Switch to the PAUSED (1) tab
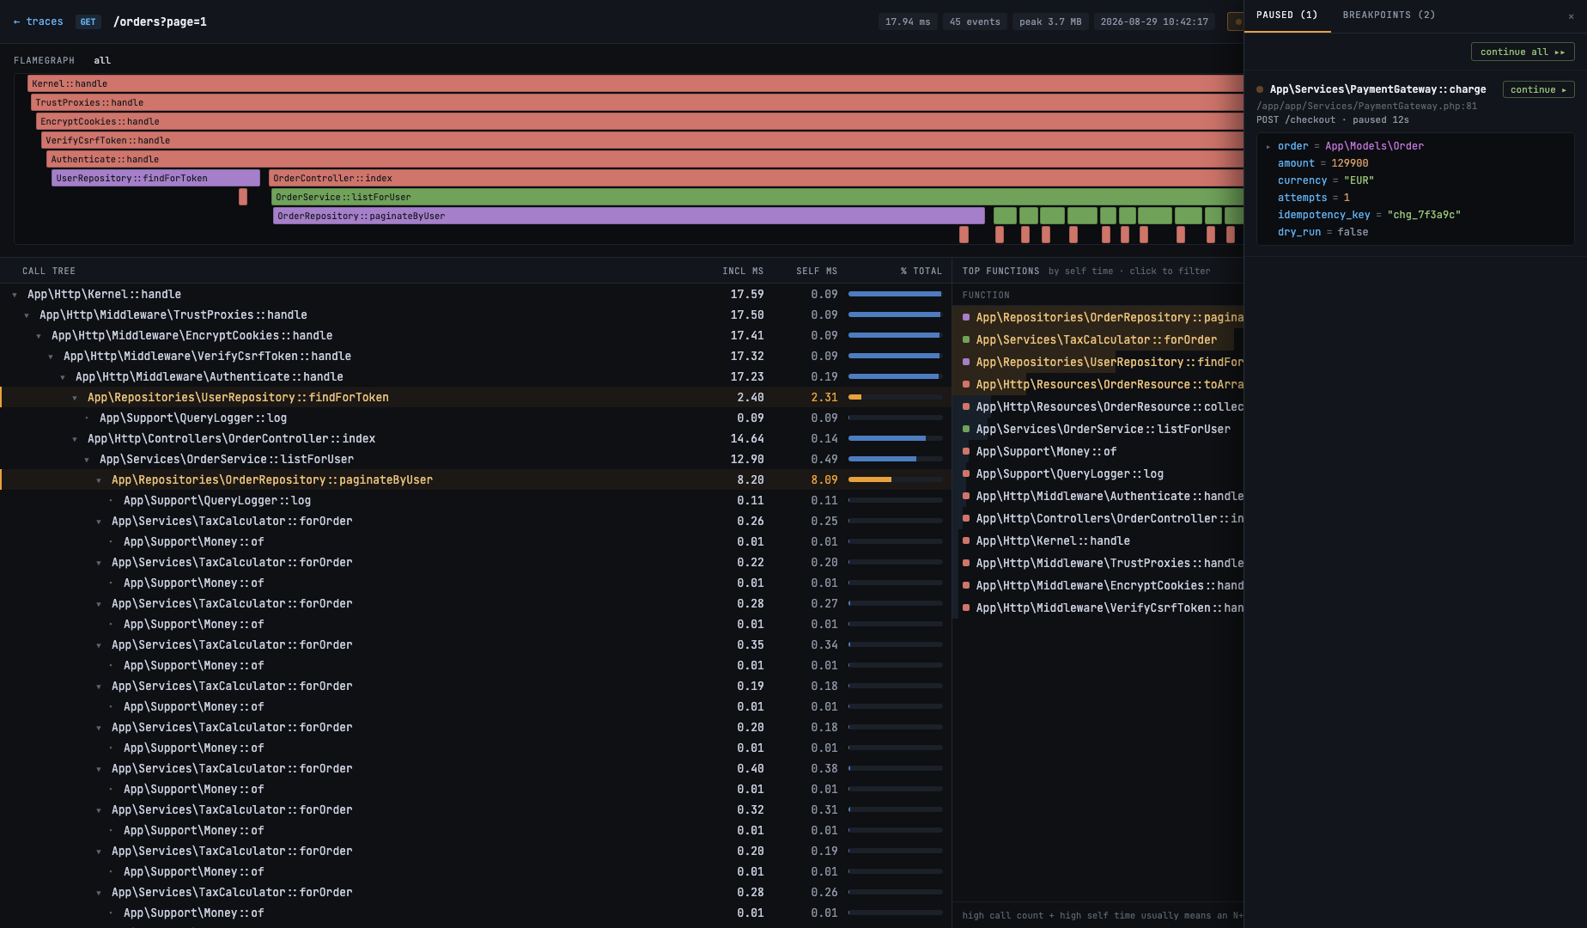 pos(1286,15)
